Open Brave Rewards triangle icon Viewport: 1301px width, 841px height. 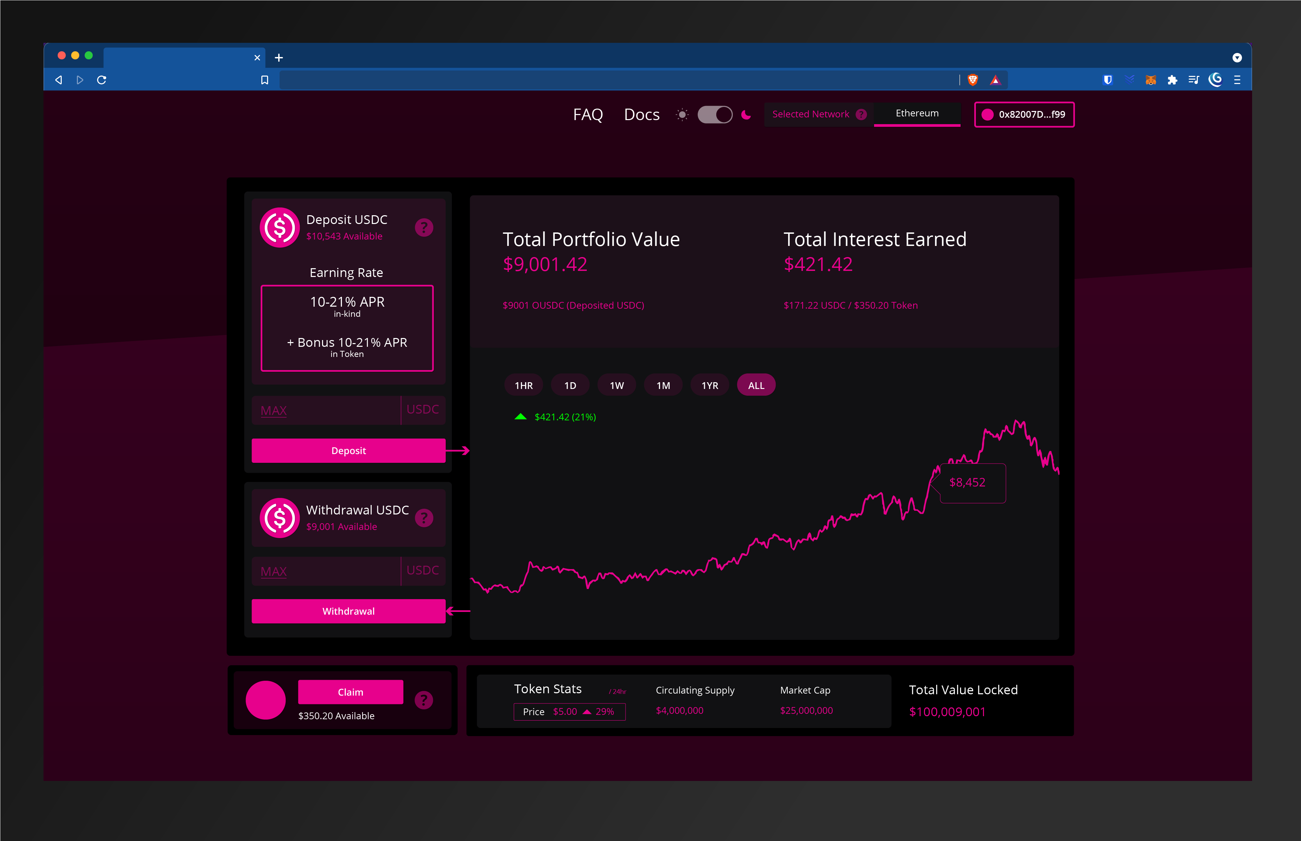click(995, 80)
